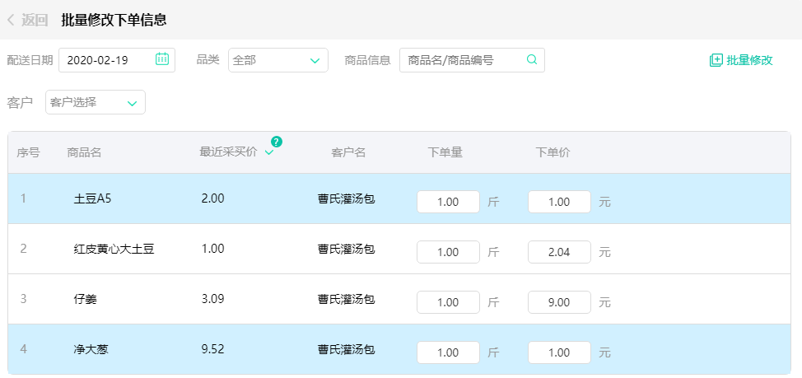The height and width of the screenshot is (378, 802).
Task: Click the back arrow icon next to 返回
Action: pyautogui.click(x=10, y=21)
